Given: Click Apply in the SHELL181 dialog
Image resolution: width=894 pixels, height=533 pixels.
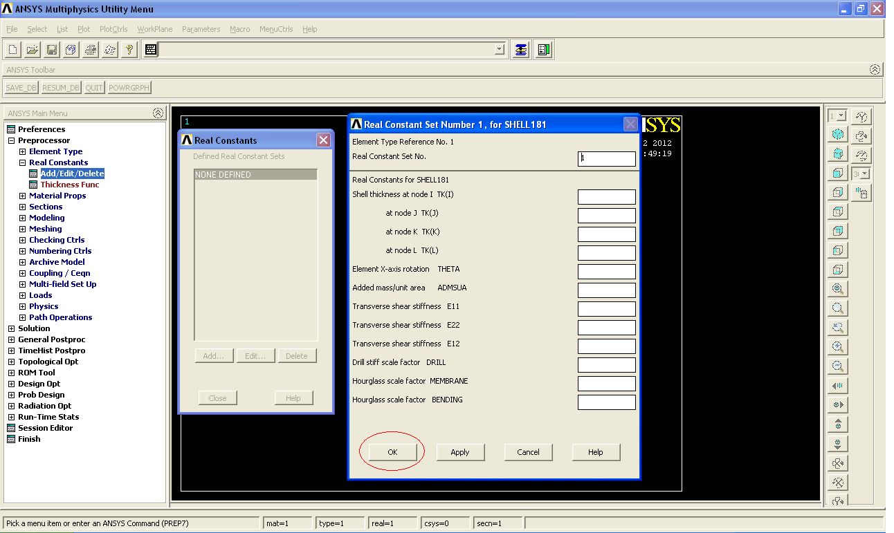Looking at the screenshot, I should 460,452.
